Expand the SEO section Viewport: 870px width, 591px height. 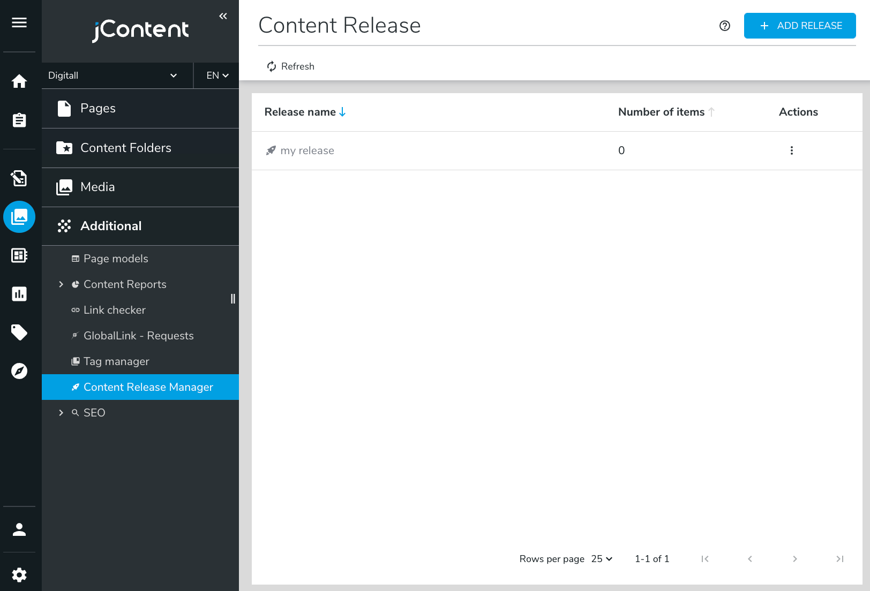pos(61,413)
